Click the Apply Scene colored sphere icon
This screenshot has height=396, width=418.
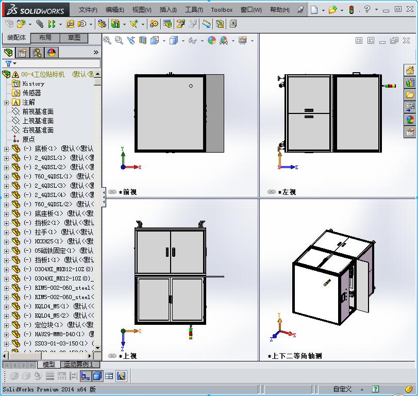[225, 41]
